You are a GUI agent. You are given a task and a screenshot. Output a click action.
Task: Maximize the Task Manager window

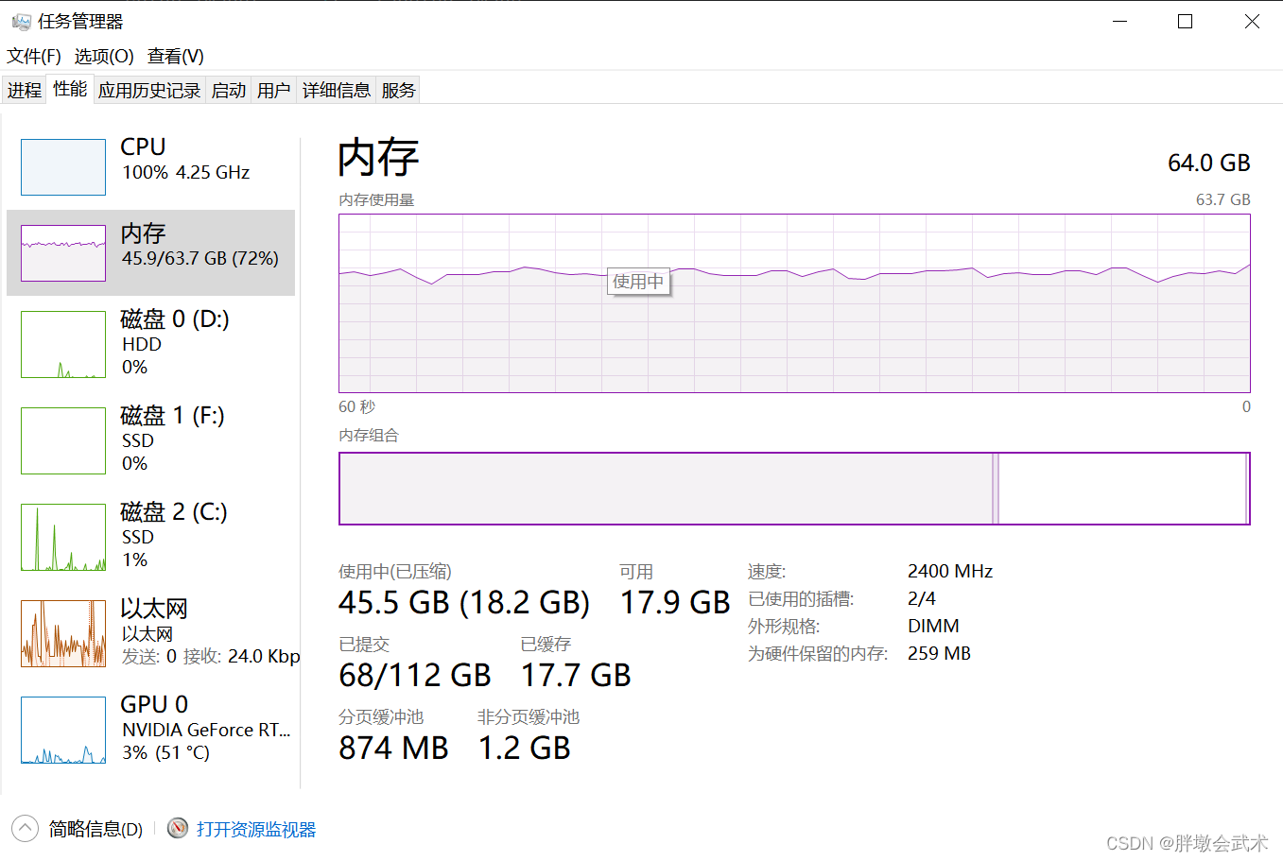coord(1185,21)
